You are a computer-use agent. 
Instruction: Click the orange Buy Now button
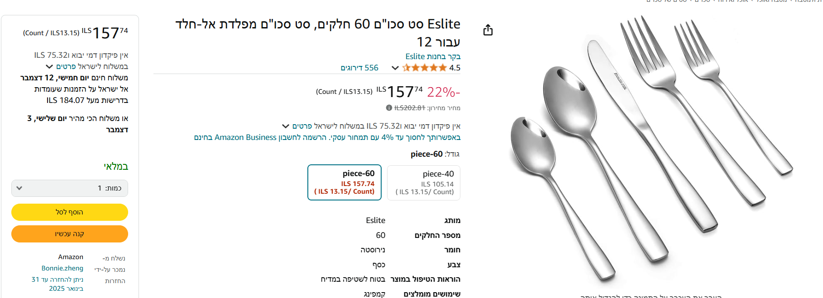[x=70, y=234]
